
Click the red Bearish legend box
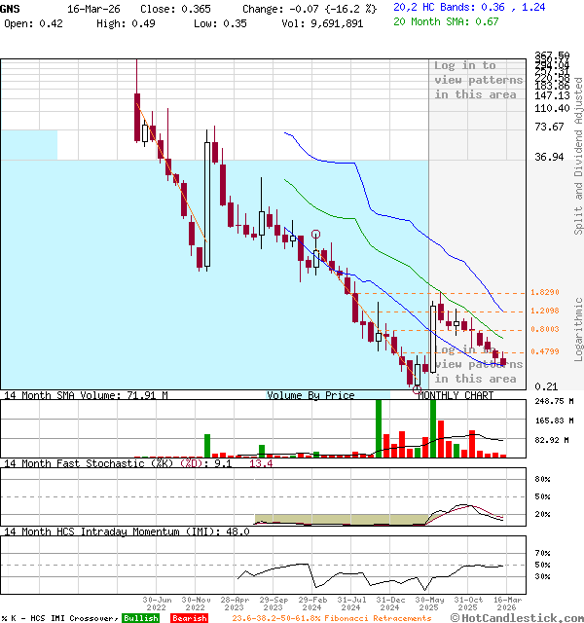188,618
